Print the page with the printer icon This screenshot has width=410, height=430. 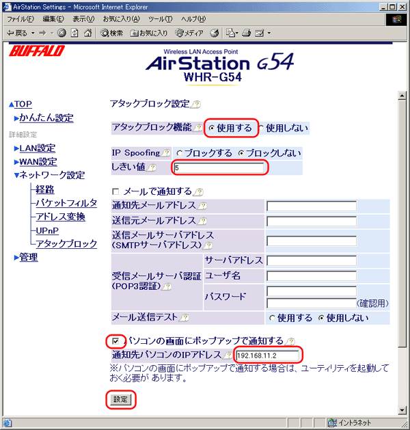(x=246, y=33)
